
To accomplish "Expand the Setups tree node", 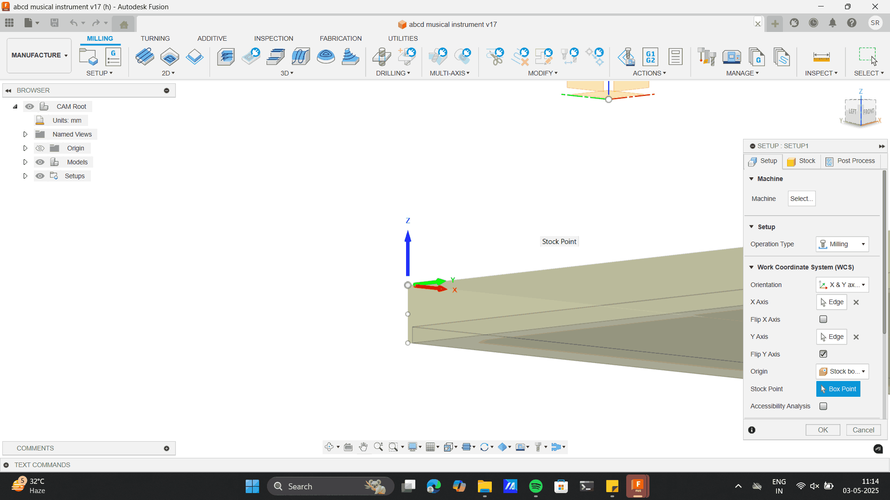I will pos(25,176).
